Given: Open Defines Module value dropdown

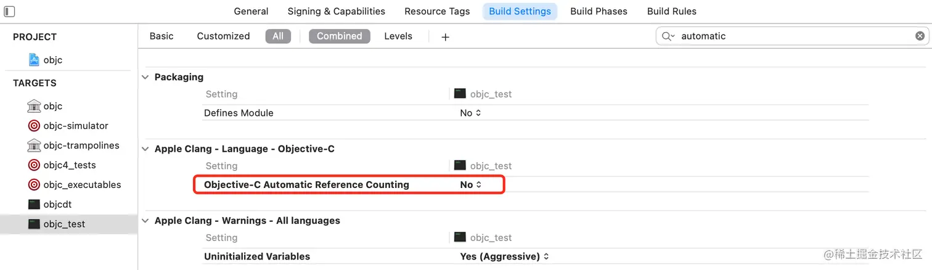Looking at the screenshot, I should coord(471,113).
